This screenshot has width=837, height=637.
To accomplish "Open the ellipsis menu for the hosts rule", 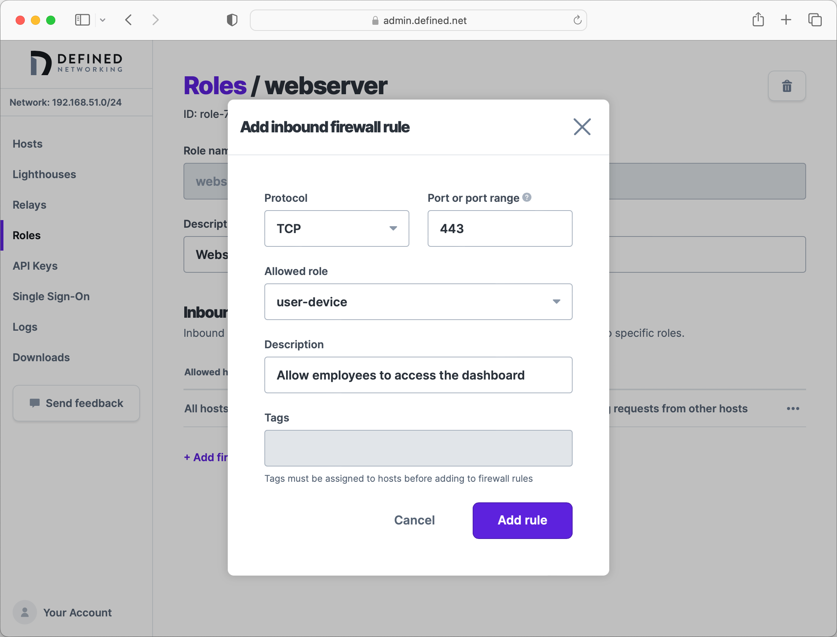I will 793,409.
